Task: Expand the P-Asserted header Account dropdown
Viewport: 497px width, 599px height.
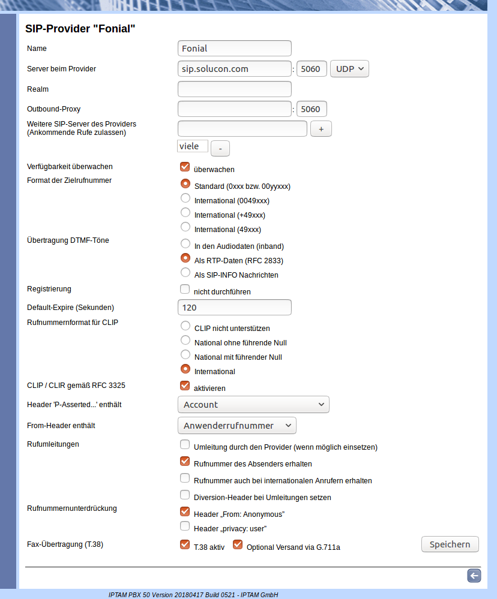Action: (253, 405)
